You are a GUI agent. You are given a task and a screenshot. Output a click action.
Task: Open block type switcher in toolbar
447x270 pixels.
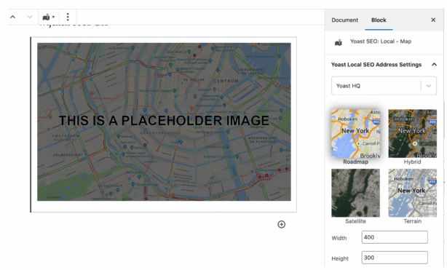click(49, 17)
